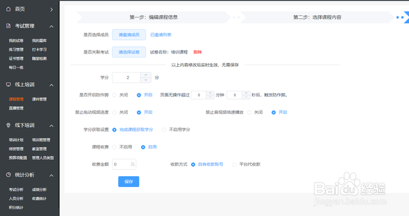Open 课件管理 in sidebar
Image resolution: width=409 pixels, height=216 pixels.
(x=39, y=99)
